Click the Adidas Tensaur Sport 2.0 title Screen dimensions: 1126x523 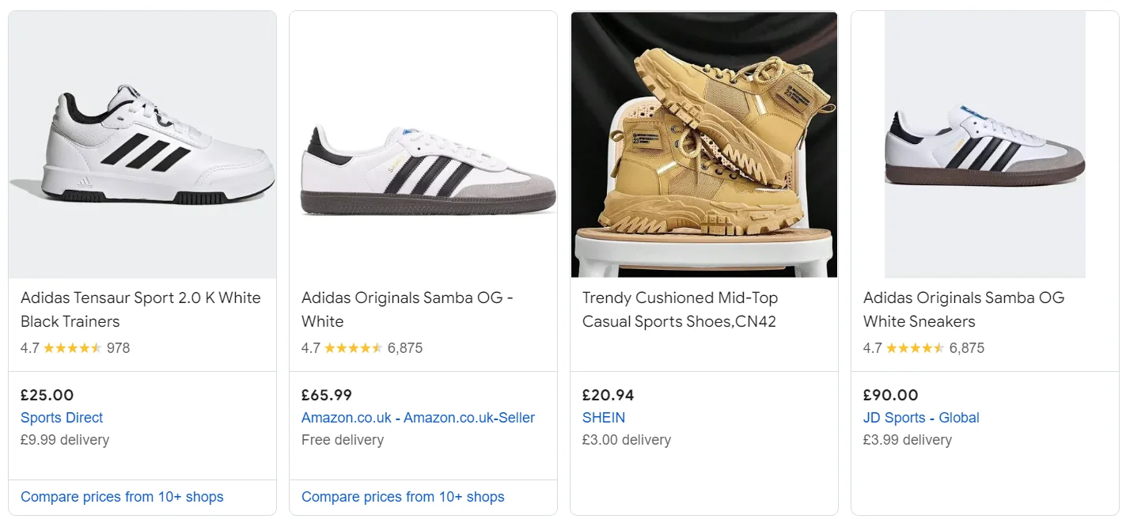pos(140,309)
